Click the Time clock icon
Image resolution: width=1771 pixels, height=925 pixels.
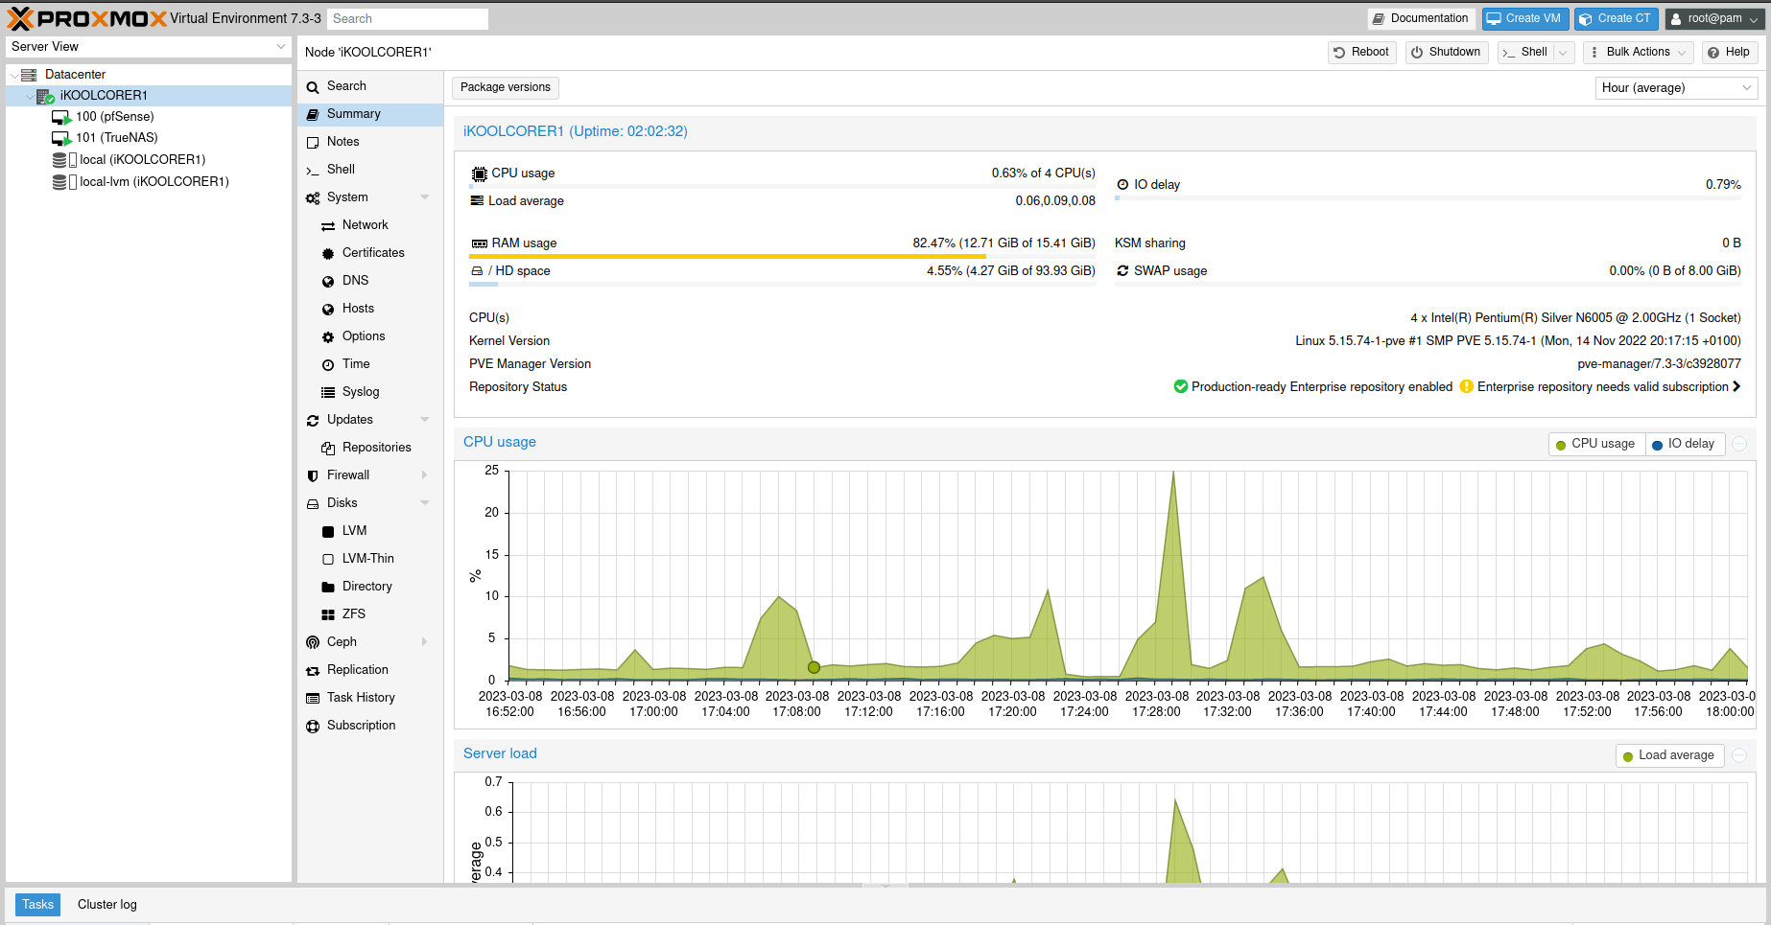[328, 365]
